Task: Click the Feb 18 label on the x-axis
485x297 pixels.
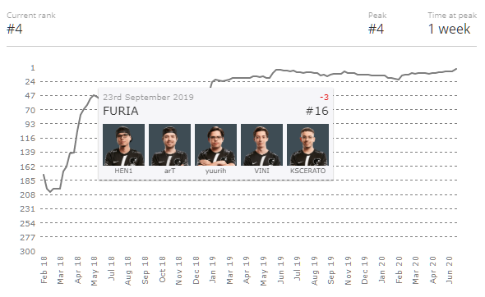Action: 44,270
